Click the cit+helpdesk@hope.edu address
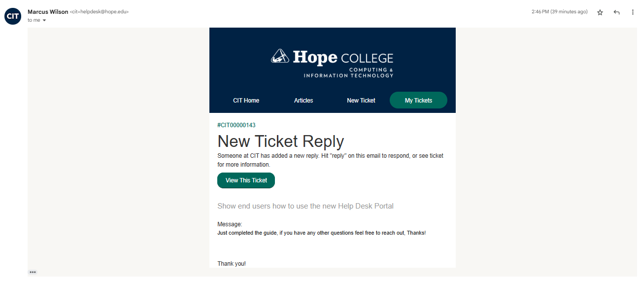Image resolution: width=639 pixels, height=282 pixels. (x=100, y=12)
